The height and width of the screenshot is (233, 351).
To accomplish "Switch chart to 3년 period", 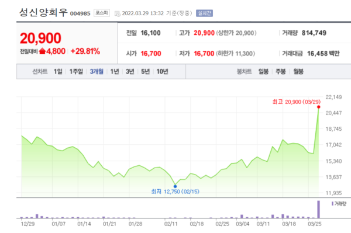I will coord(130,71).
